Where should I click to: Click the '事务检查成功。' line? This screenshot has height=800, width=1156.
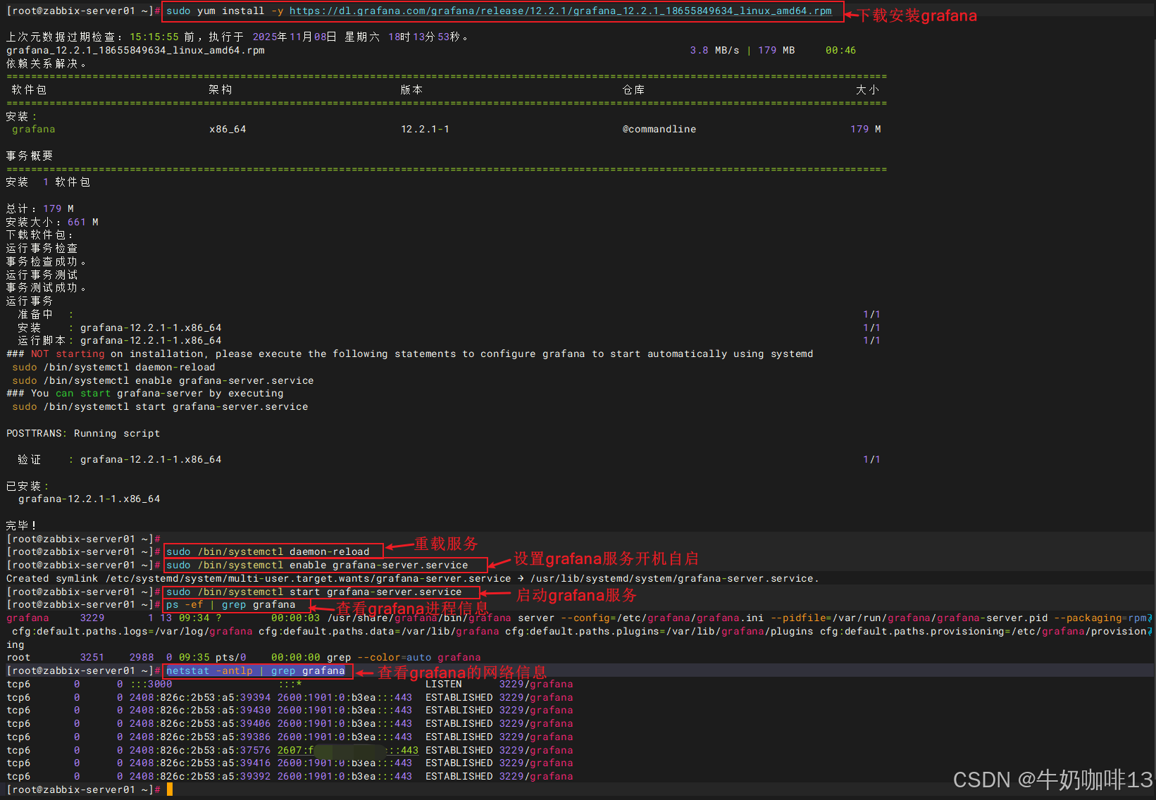[x=46, y=261]
